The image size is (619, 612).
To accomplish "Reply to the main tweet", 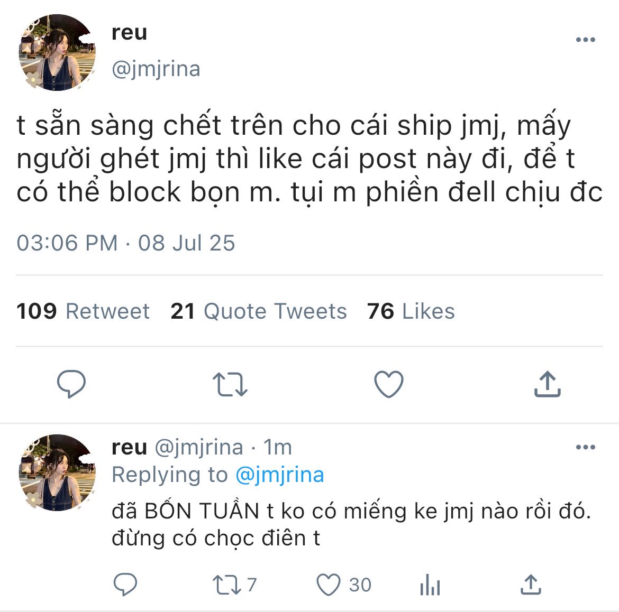I will pyautogui.click(x=71, y=384).
